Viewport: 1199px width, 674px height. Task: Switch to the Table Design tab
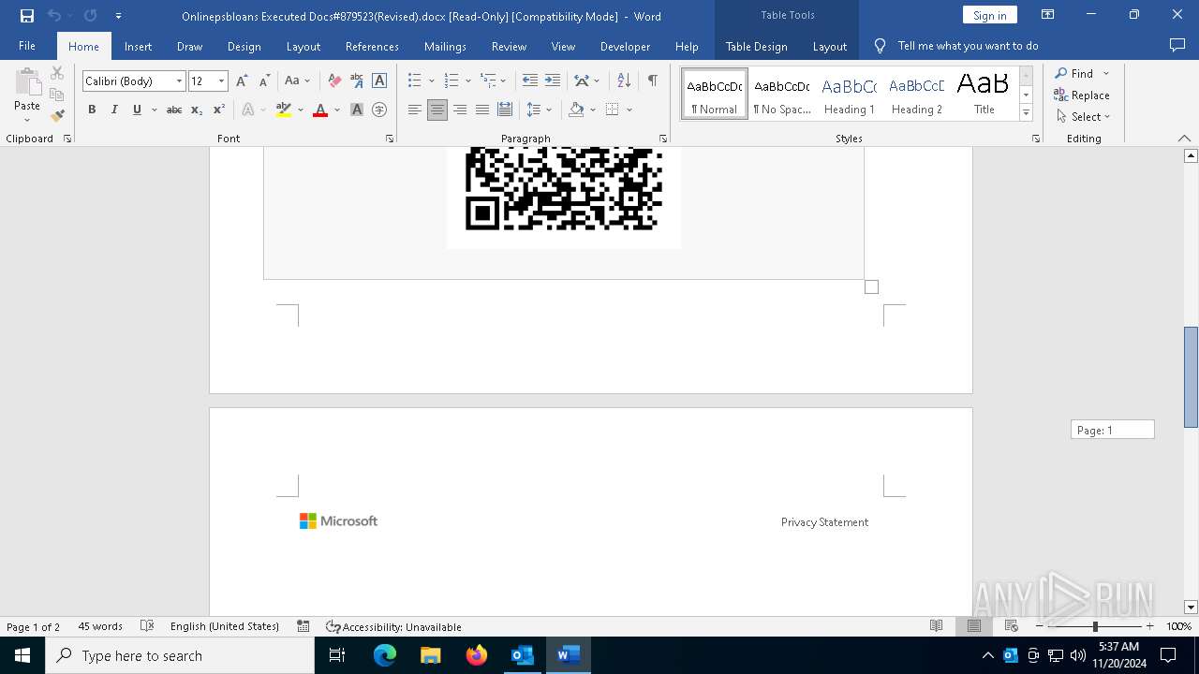tap(756, 46)
